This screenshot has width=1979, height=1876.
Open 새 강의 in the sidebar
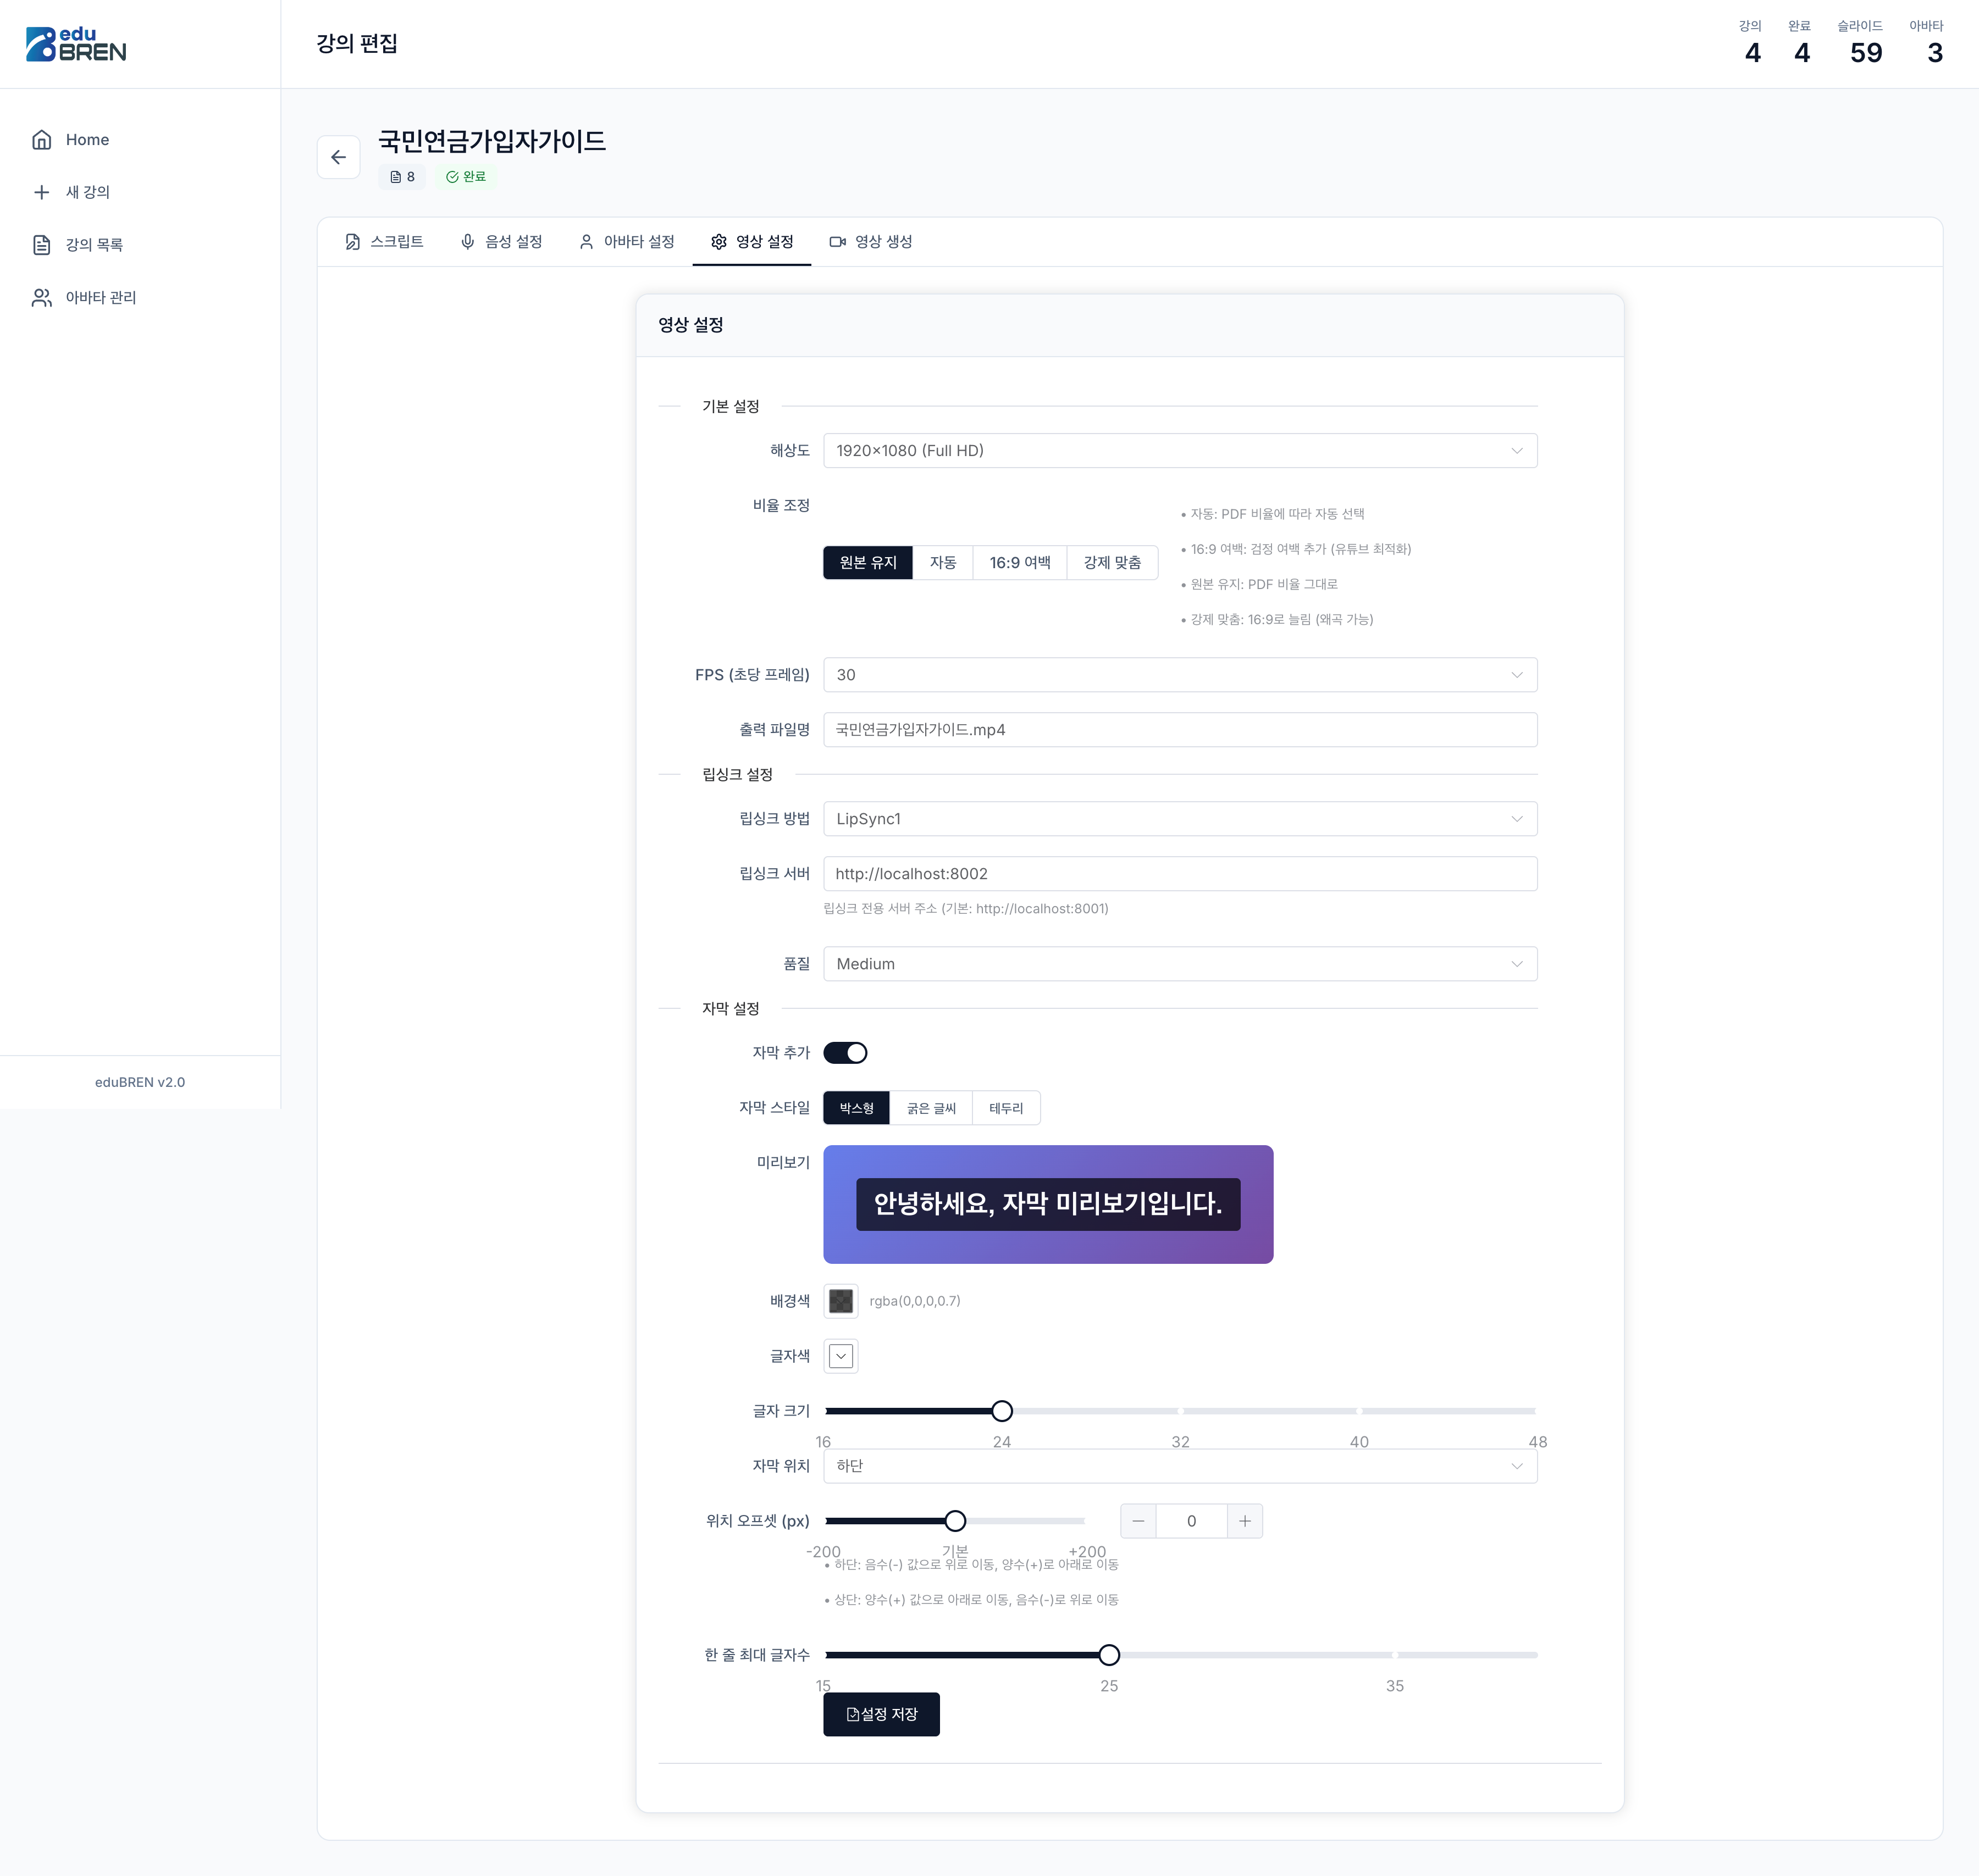pyautogui.click(x=140, y=192)
